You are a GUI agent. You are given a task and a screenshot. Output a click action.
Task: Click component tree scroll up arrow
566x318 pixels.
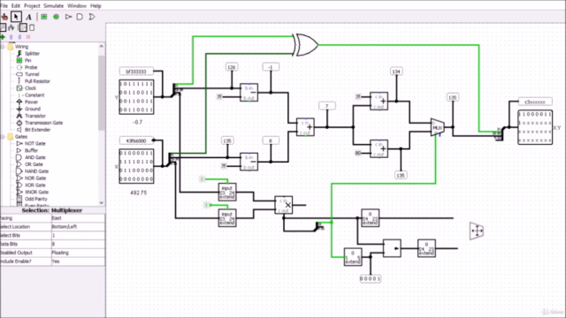101,46
